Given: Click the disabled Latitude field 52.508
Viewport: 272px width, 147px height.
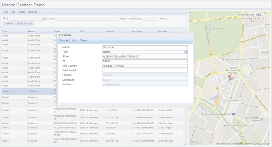Looking at the screenshot, I should click(x=145, y=75).
